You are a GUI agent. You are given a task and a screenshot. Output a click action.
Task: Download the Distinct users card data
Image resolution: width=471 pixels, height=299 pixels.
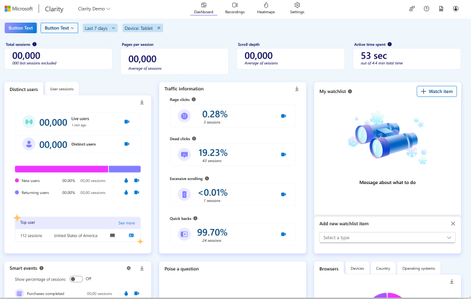(142, 102)
